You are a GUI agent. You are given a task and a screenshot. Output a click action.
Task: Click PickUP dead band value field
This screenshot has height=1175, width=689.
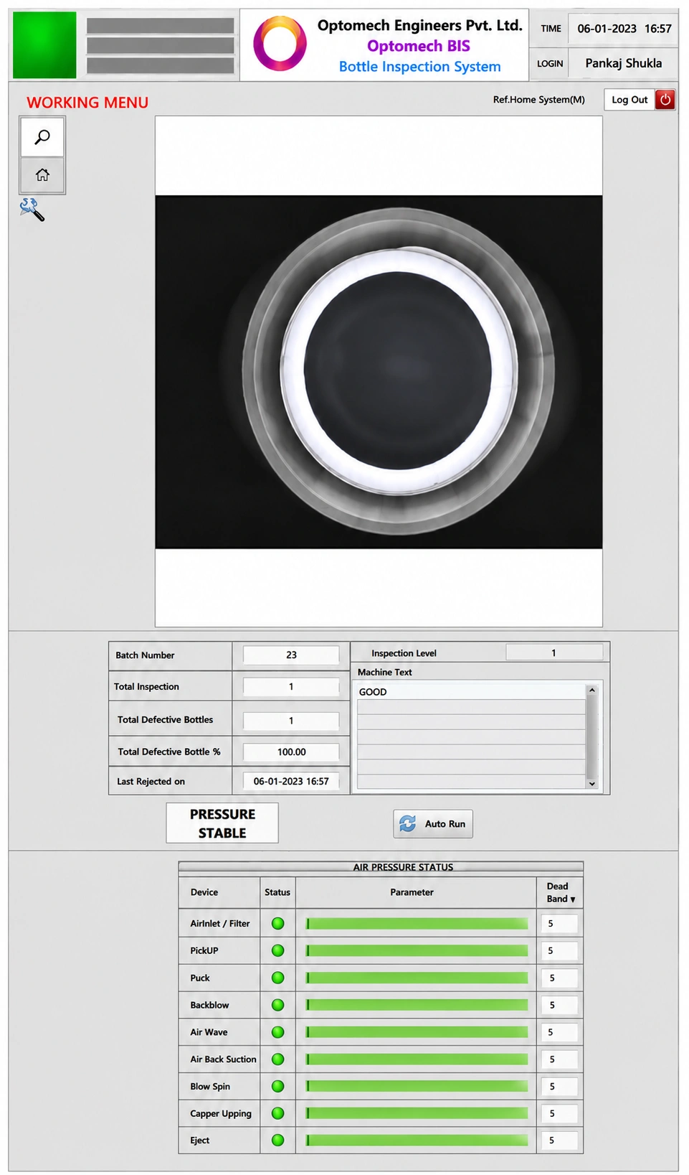[x=559, y=950]
